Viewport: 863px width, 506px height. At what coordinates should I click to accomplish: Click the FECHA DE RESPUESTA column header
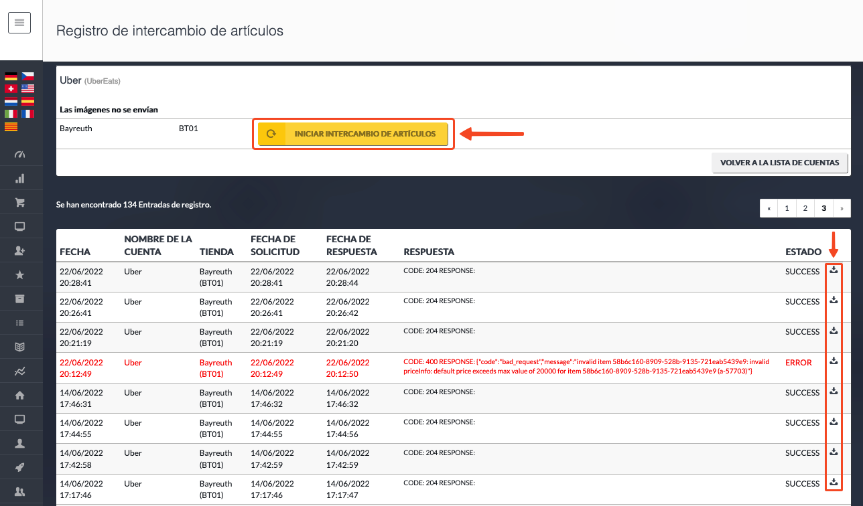coord(352,245)
